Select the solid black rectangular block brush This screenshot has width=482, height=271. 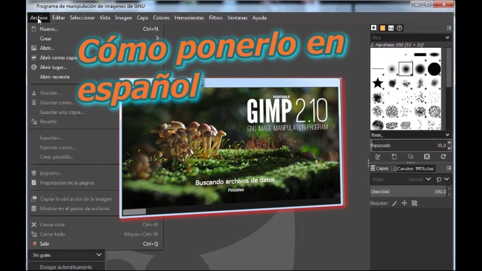point(420,55)
